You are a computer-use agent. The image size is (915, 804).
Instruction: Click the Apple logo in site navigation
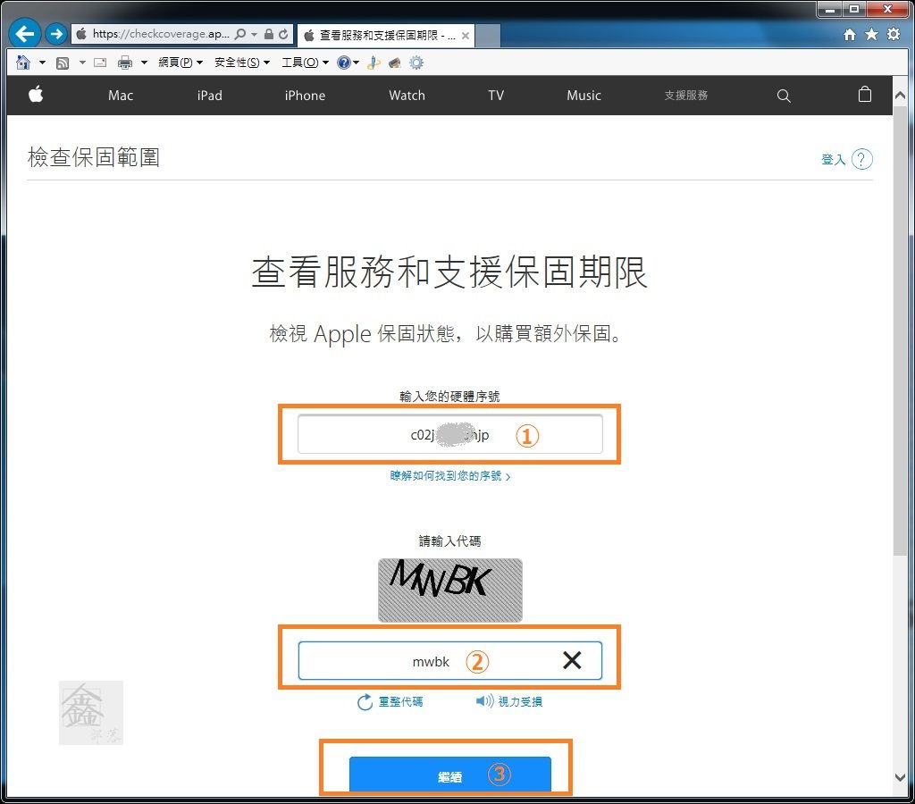coord(36,94)
